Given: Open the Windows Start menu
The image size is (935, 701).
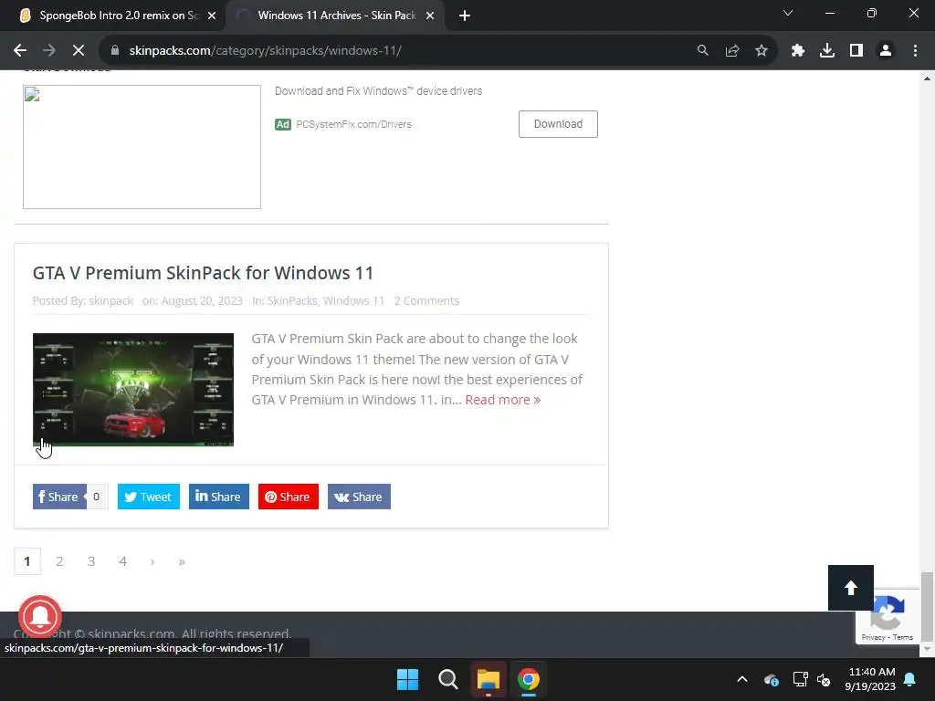Looking at the screenshot, I should point(408,679).
